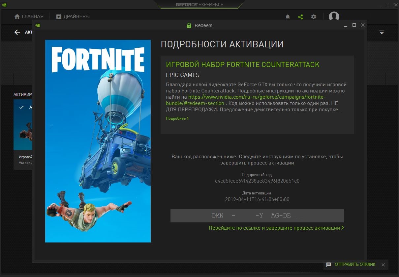
Task: Click the share icon in top bar
Action: coord(300,16)
